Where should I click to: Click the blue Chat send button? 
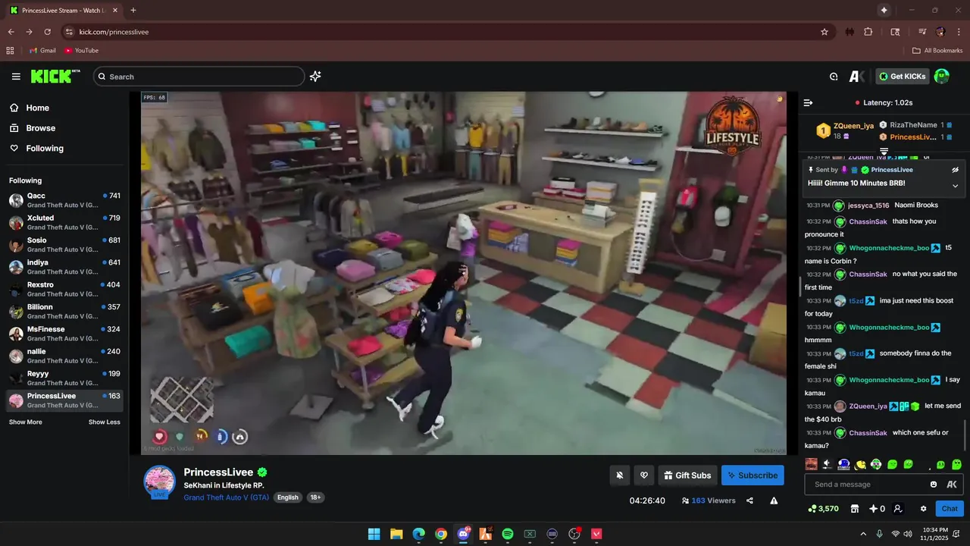point(950,509)
